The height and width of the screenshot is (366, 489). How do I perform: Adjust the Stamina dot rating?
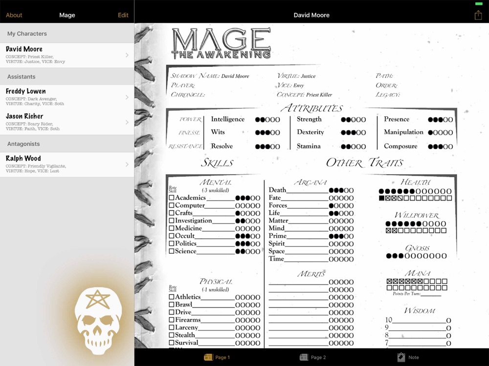(354, 146)
